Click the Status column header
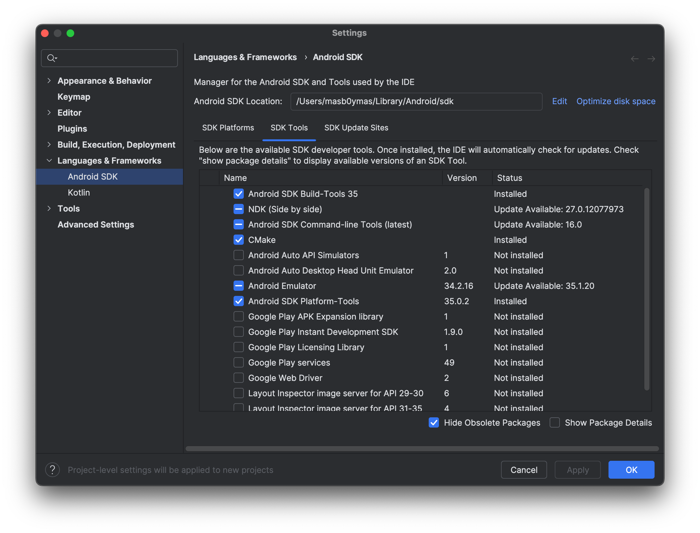The image size is (700, 533). tap(567, 178)
